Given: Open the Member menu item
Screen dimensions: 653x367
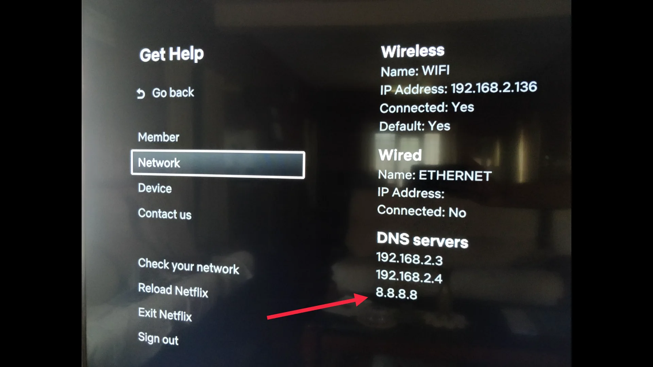Looking at the screenshot, I should [x=158, y=137].
